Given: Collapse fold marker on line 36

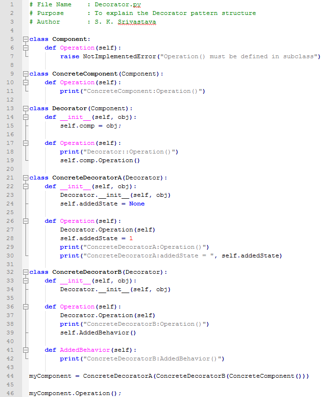Looking at the screenshot, I should pyautogui.click(x=25, y=307).
